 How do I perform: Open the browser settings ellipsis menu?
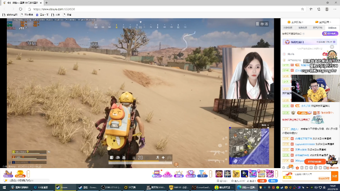335,9
